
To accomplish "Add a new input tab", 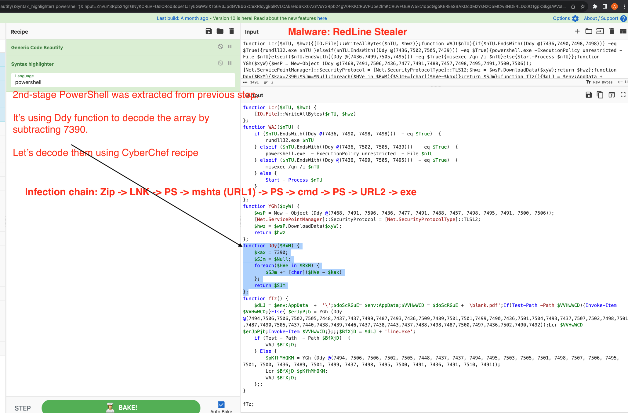I will click(x=577, y=31).
